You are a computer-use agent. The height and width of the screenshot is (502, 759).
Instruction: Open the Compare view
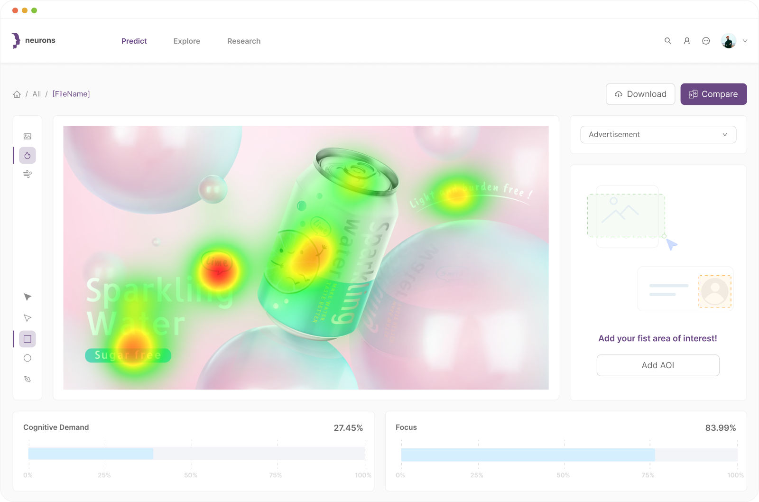[x=713, y=94]
